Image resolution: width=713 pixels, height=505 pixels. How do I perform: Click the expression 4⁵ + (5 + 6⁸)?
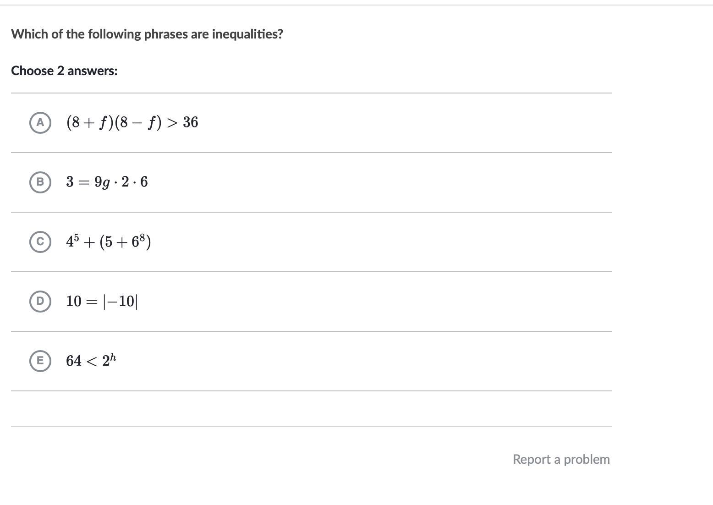click(109, 242)
